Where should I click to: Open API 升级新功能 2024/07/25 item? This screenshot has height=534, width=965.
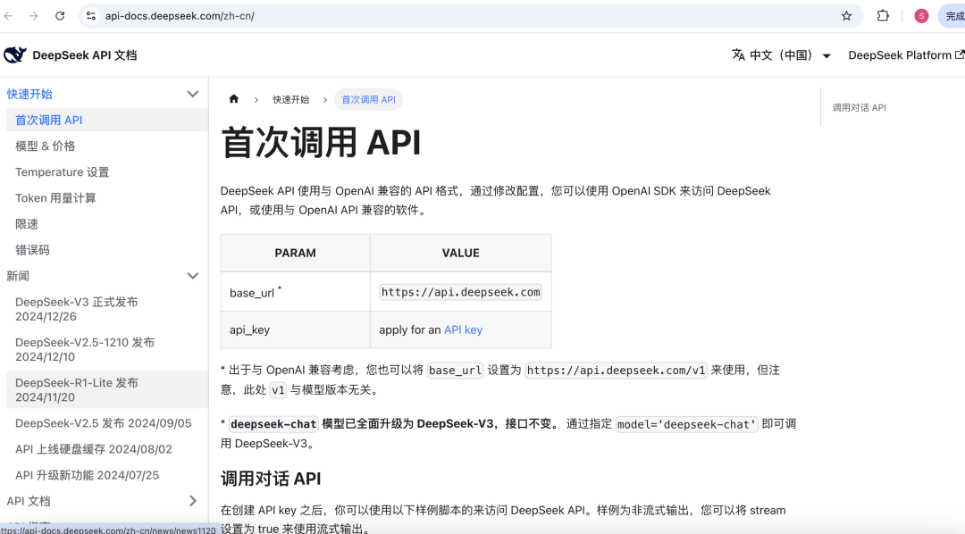coord(107,475)
